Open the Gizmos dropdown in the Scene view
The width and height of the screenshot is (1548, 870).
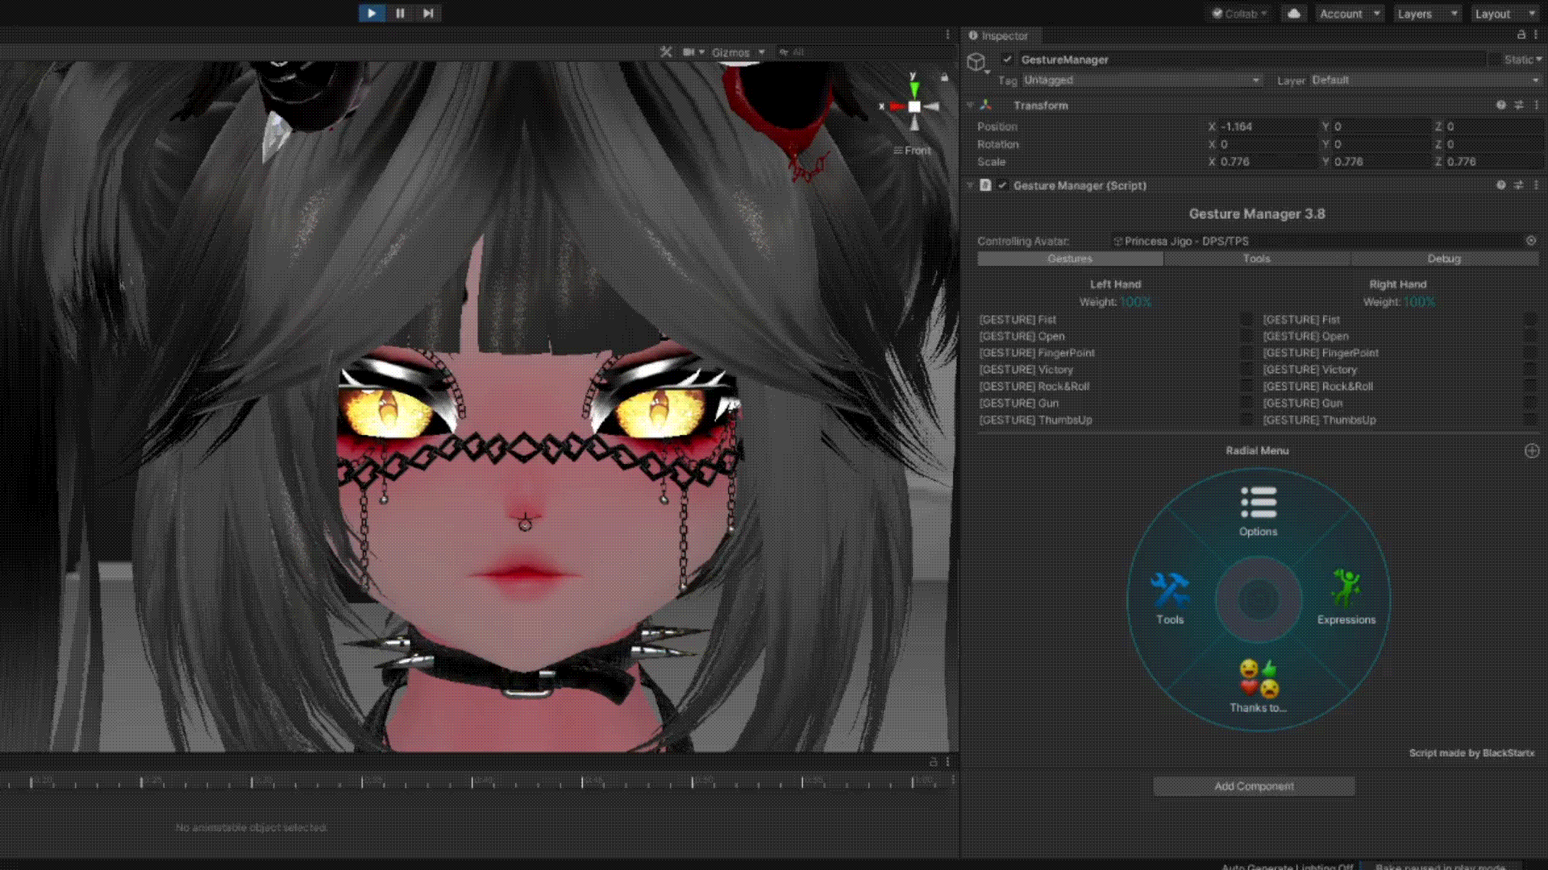click(x=737, y=52)
